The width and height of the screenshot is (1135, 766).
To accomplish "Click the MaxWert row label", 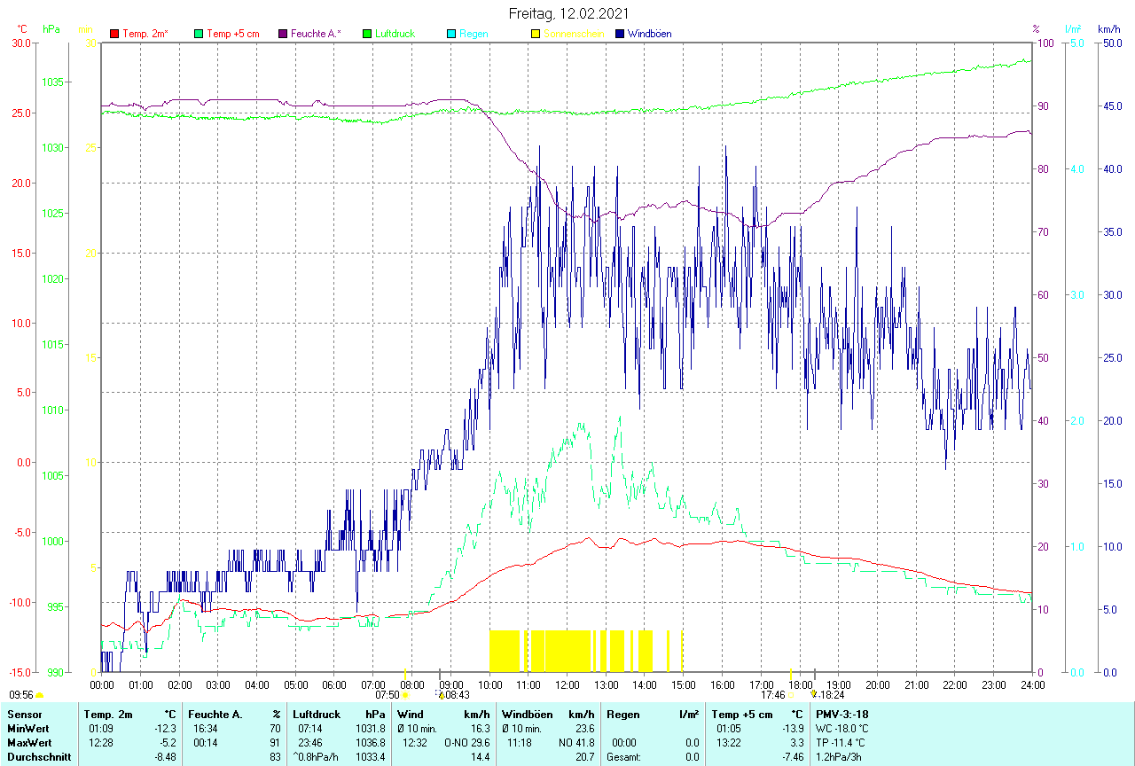I will point(29,743).
